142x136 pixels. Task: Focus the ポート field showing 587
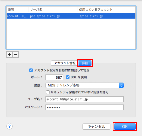click(54, 77)
